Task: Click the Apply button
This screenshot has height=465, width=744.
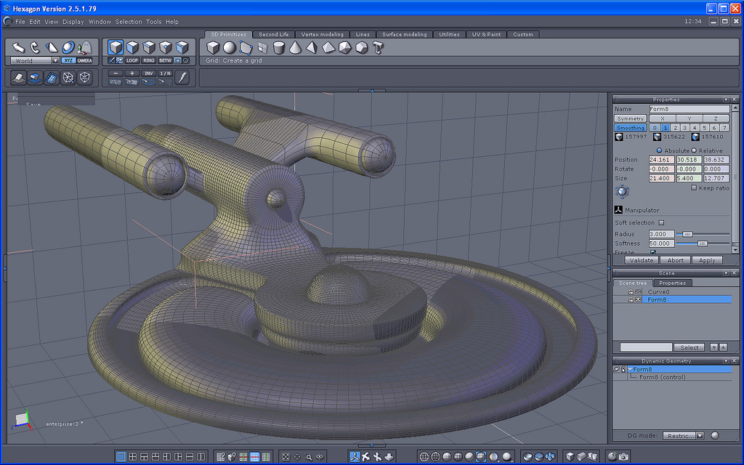Action: click(707, 260)
